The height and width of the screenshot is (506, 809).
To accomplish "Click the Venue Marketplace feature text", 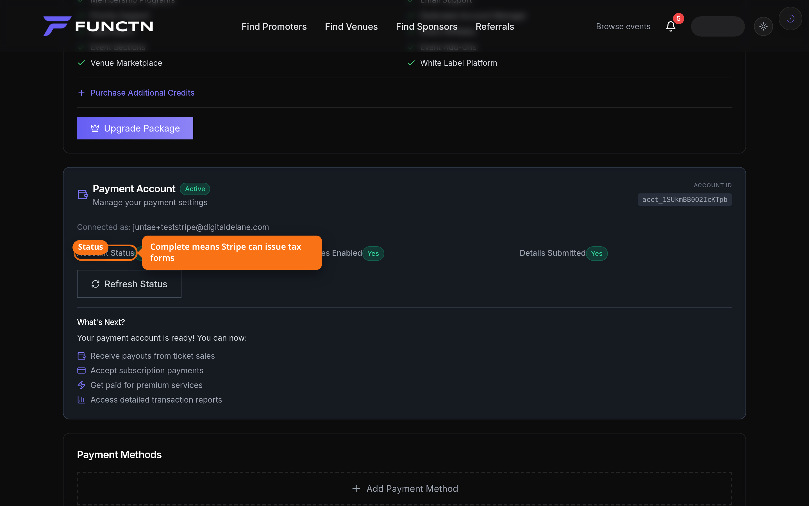I will pyautogui.click(x=126, y=63).
